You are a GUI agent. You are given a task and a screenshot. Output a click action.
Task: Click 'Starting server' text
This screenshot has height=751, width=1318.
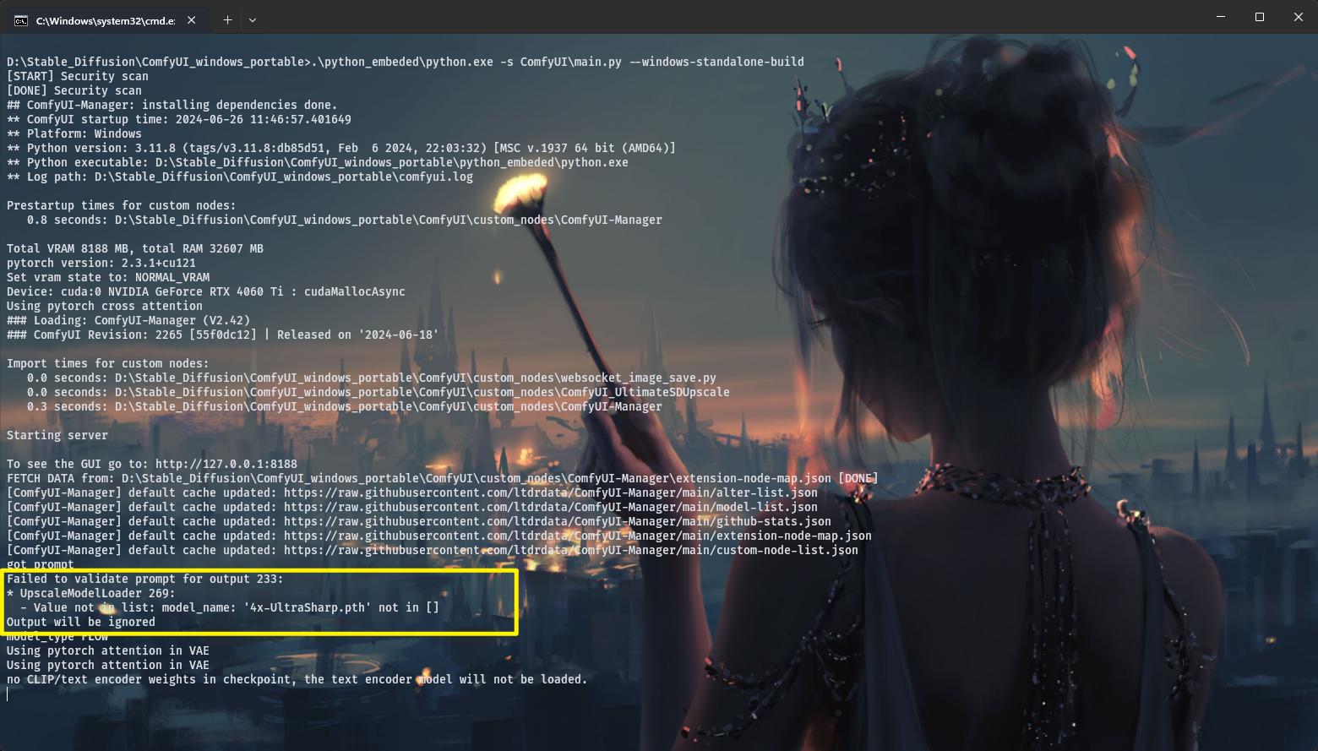click(57, 435)
